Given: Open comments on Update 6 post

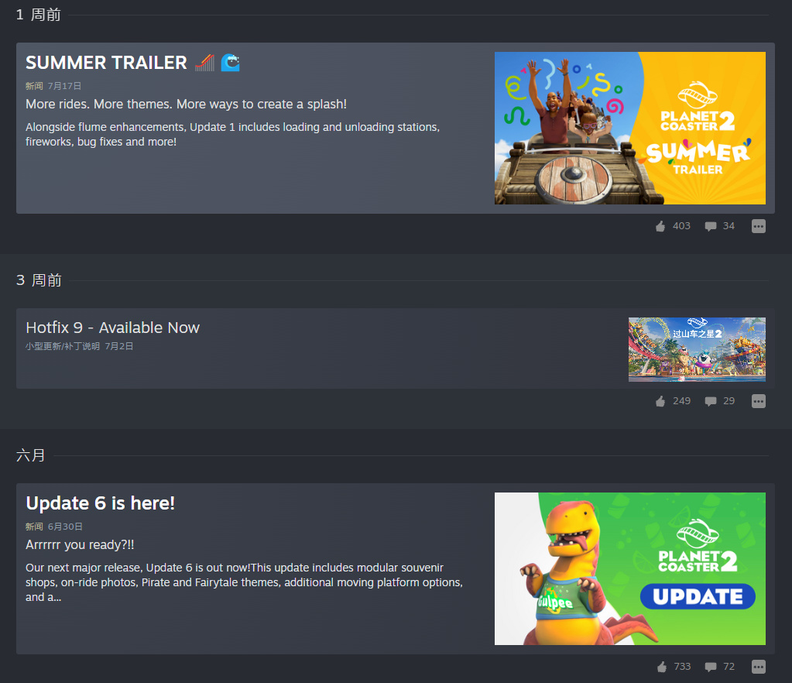Looking at the screenshot, I should (x=710, y=667).
